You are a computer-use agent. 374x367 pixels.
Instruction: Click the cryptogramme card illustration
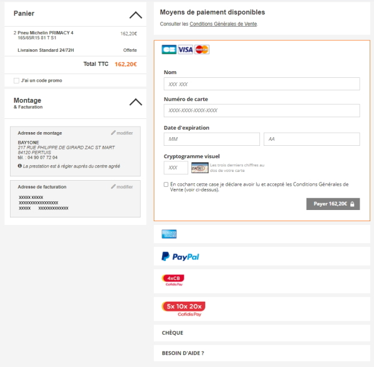click(x=200, y=168)
